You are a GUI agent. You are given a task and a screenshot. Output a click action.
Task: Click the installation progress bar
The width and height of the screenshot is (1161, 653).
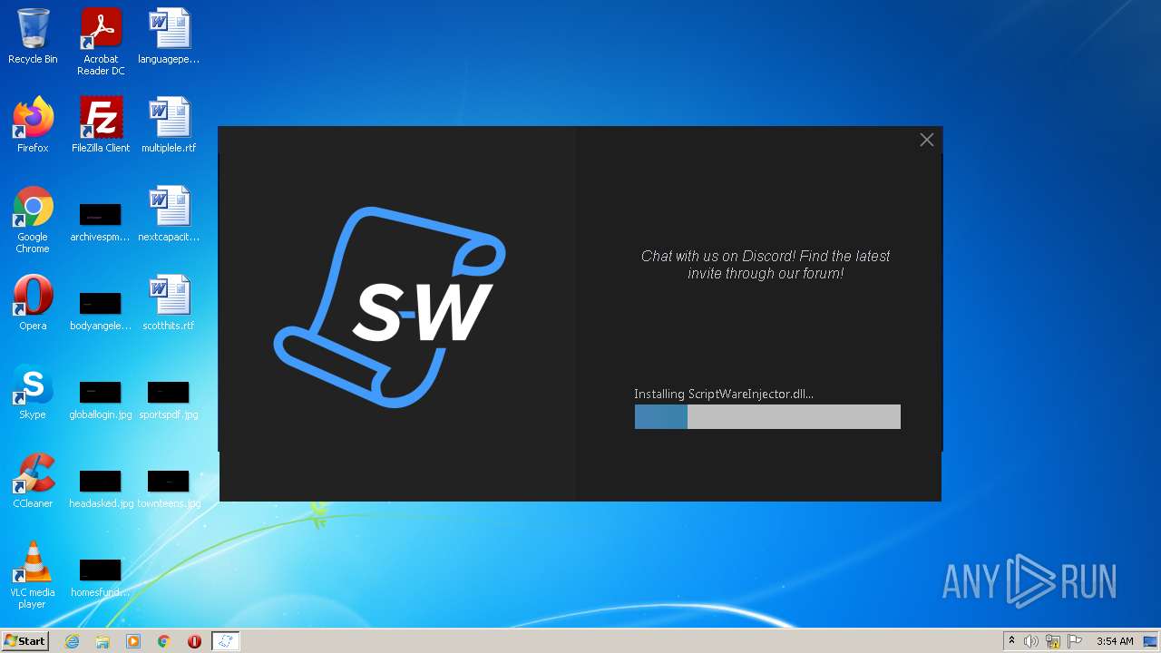(x=767, y=417)
